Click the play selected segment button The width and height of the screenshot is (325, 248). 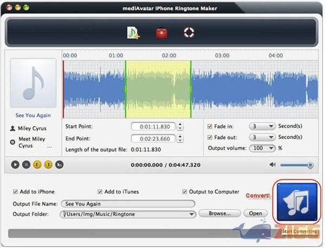pos(59,165)
